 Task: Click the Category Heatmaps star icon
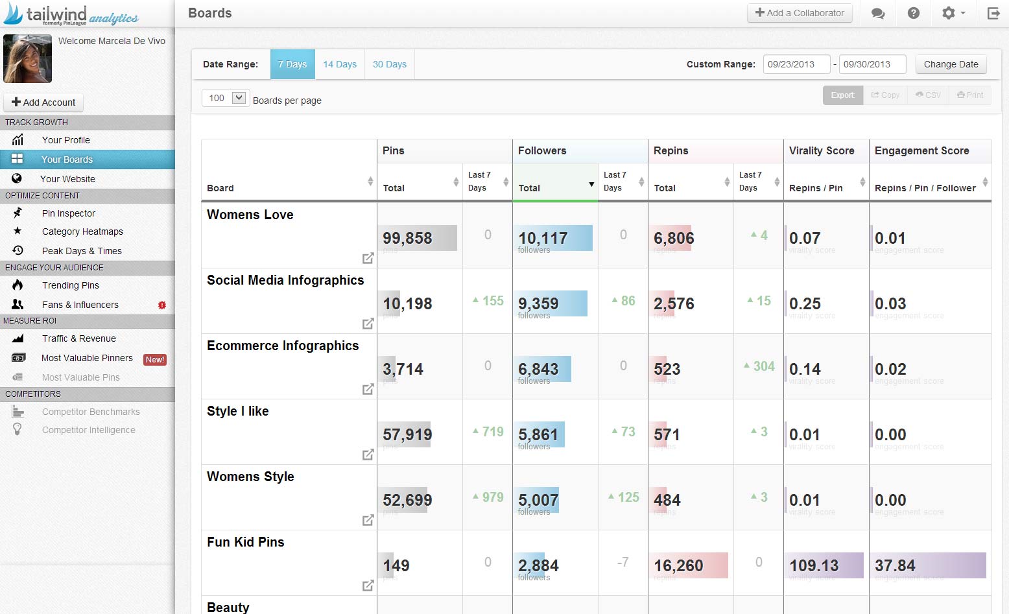tap(18, 231)
